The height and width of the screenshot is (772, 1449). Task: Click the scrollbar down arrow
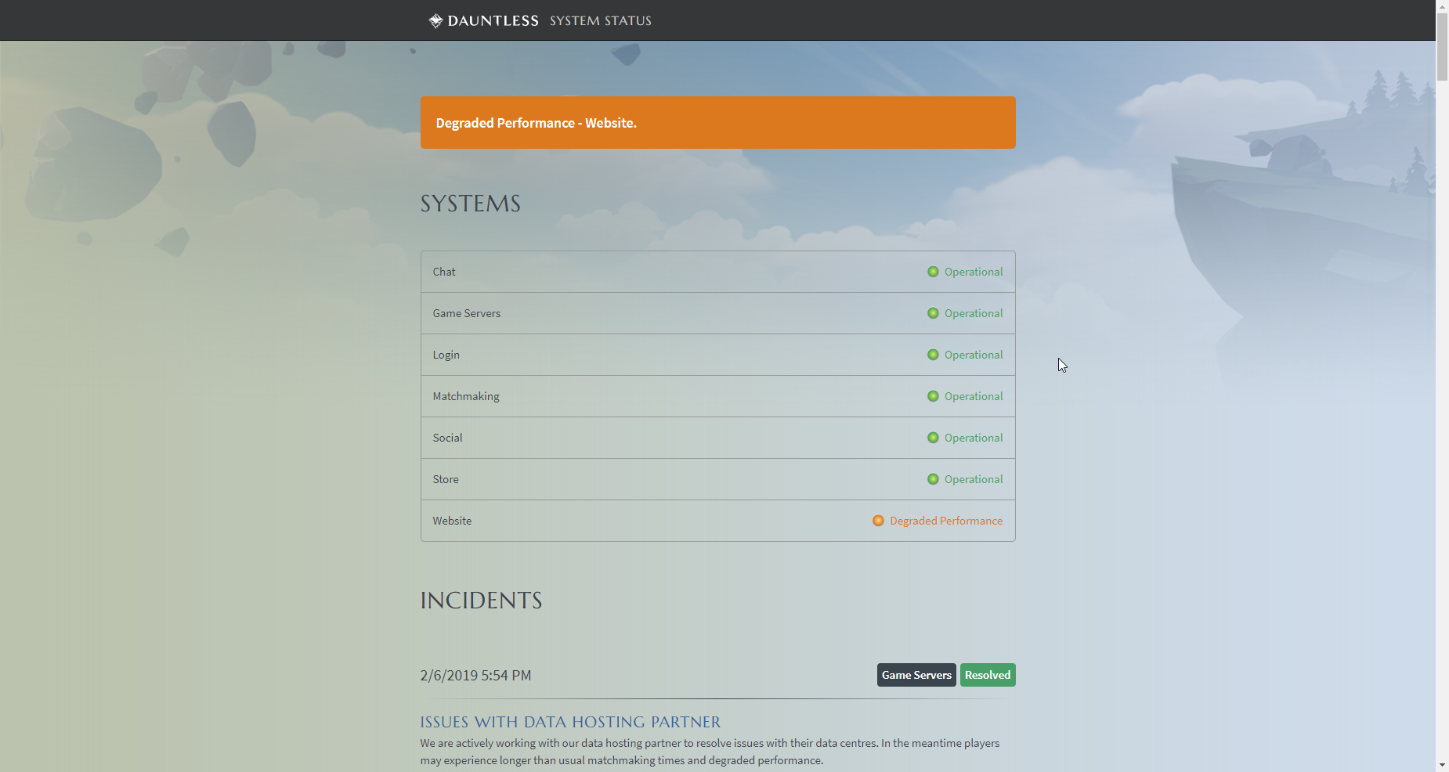pyautogui.click(x=1442, y=765)
